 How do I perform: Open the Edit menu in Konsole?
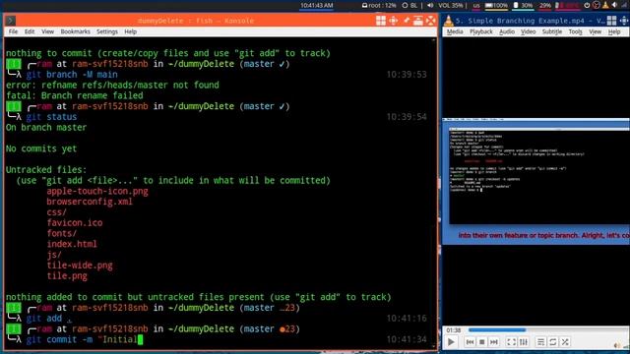click(30, 31)
